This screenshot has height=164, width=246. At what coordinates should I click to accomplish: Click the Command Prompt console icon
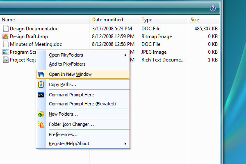(x=41, y=95)
